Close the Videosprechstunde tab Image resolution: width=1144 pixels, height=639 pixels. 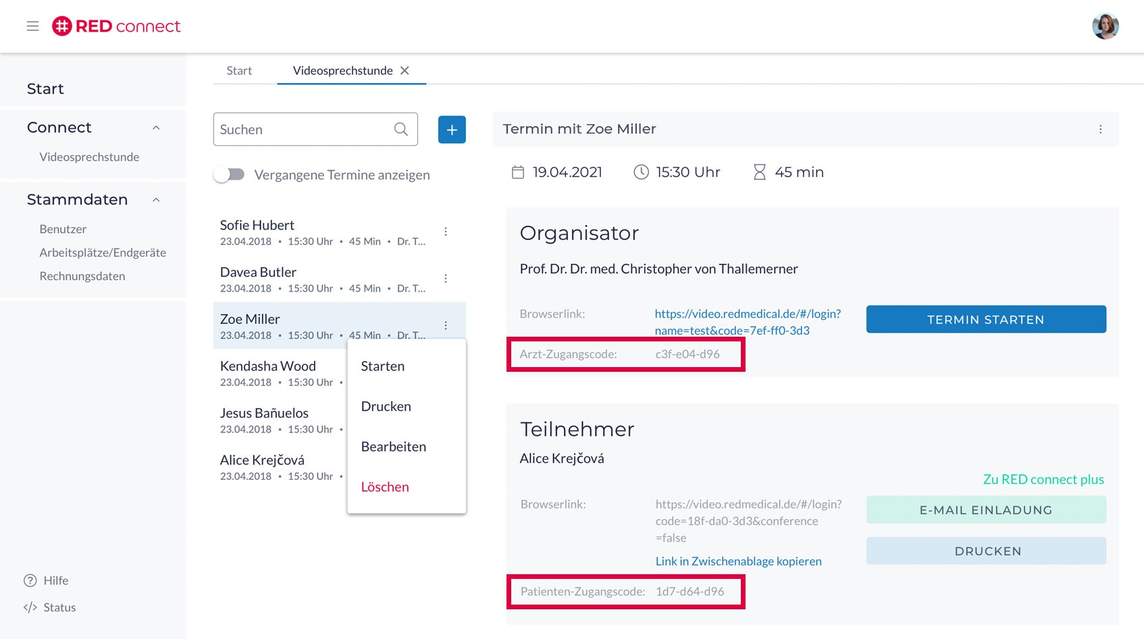coord(405,71)
